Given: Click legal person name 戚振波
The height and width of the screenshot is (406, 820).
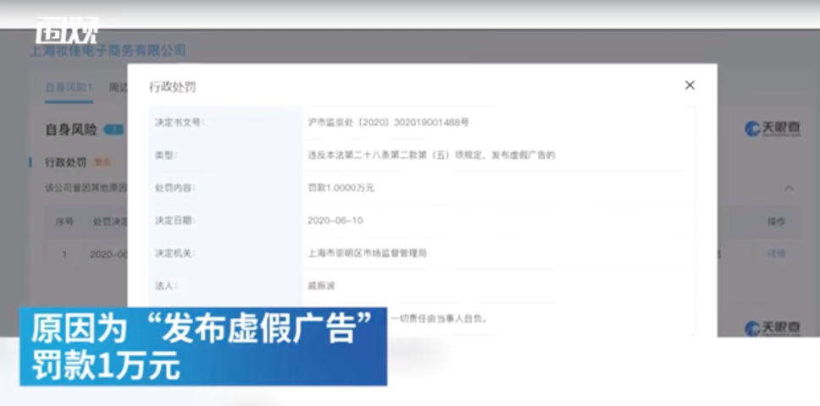Looking at the screenshot, I should pos(322,286).
